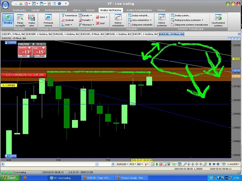Expand Lista wskaźników dropdown

click(140, 20)
